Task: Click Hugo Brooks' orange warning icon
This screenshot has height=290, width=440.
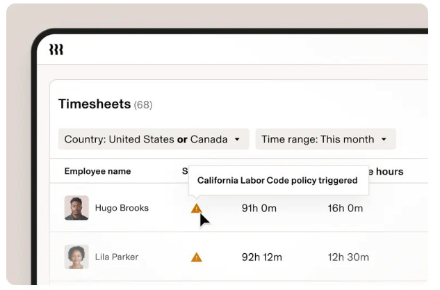Action: (197, 209)
